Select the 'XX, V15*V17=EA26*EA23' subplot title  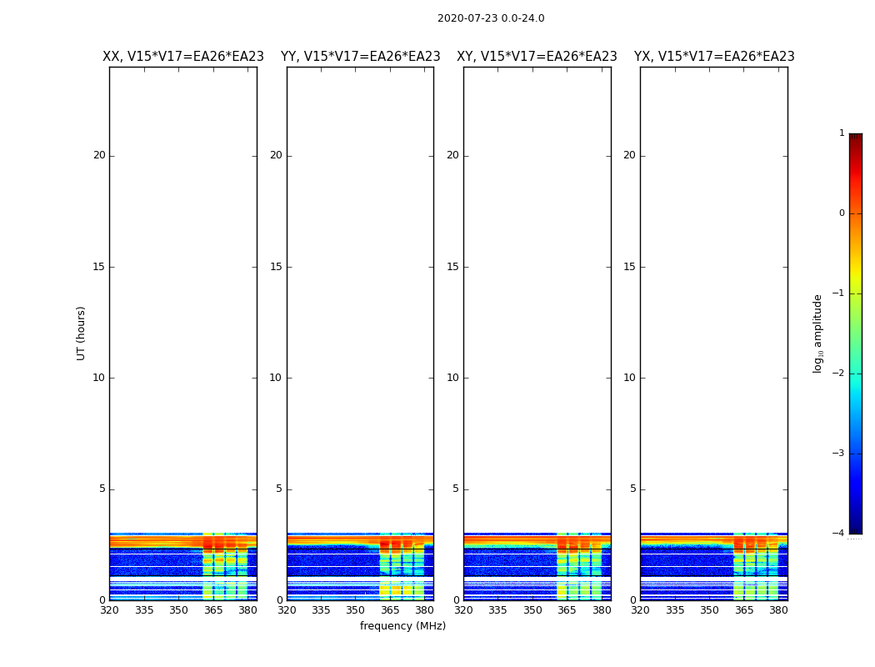tap(183, 57)
